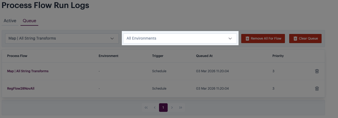Delete the Map | All String Transforms queue row
The height and width of the screenshot is (118, 338).
click(x=317, y=71)
